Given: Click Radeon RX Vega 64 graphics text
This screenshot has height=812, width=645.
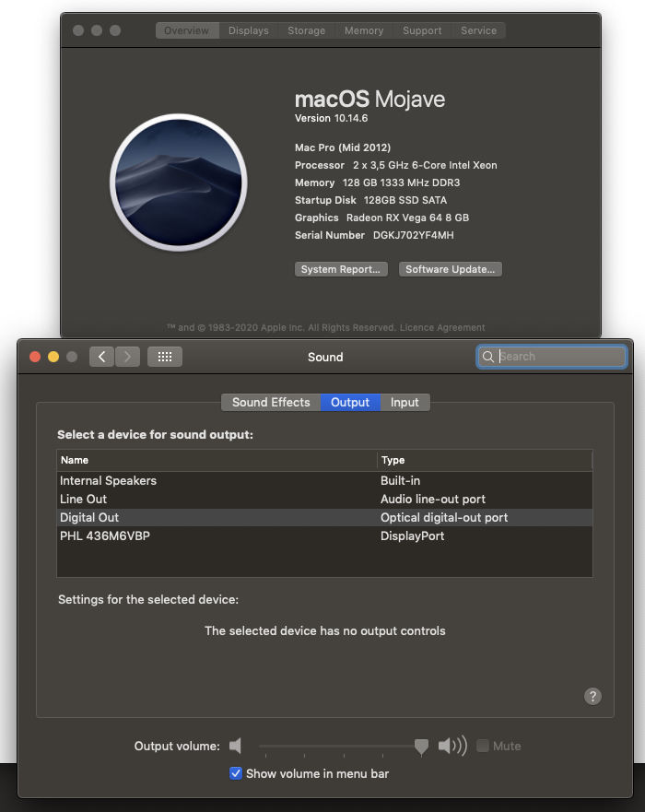Looking at the screenshot, I should pyautogui.click(x=407, y=218).
